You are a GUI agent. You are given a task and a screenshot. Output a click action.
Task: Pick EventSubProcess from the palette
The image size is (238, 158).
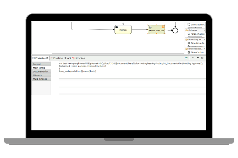pyautogui.click(x=196, y=25)
